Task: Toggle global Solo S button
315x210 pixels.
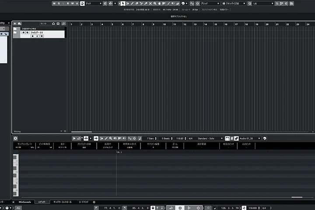Action: point(59,3)
